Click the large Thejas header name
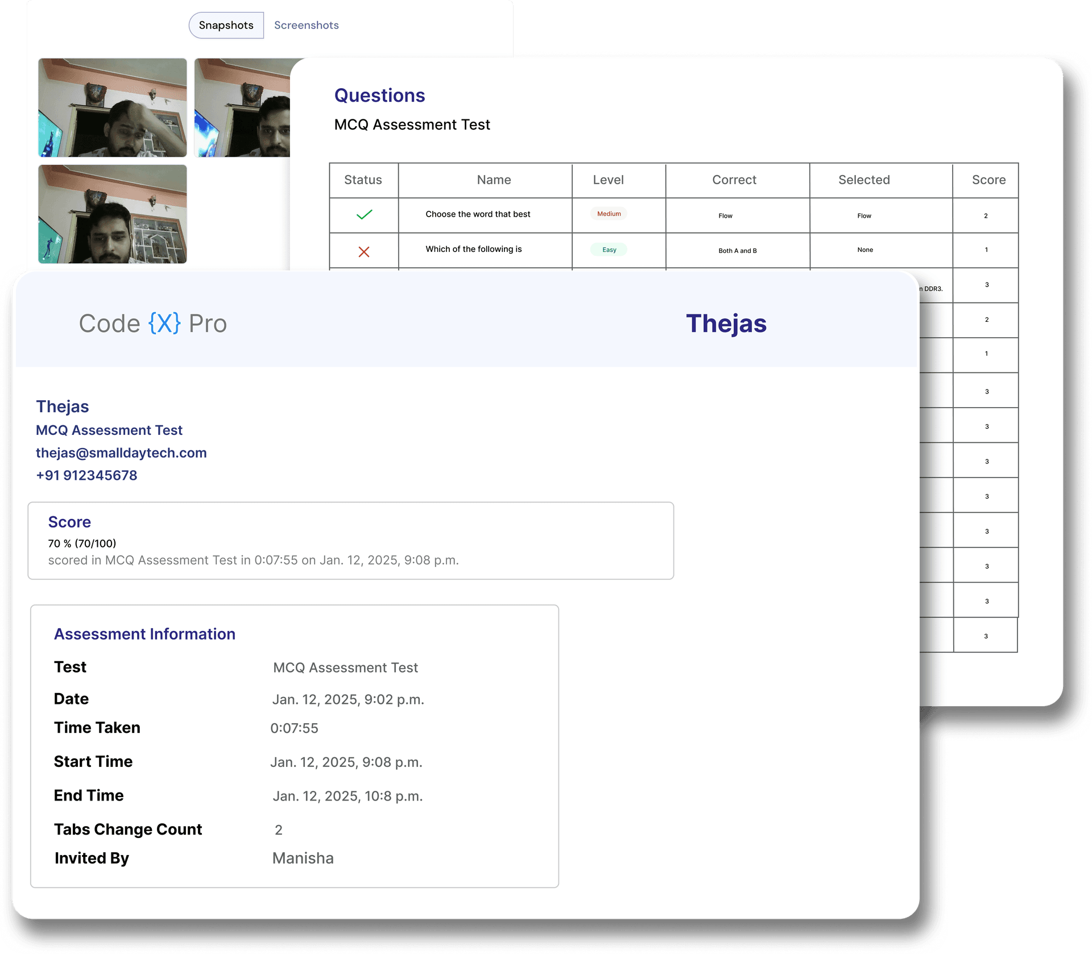Screen dimensions: 1092x954 pos(726,323)
